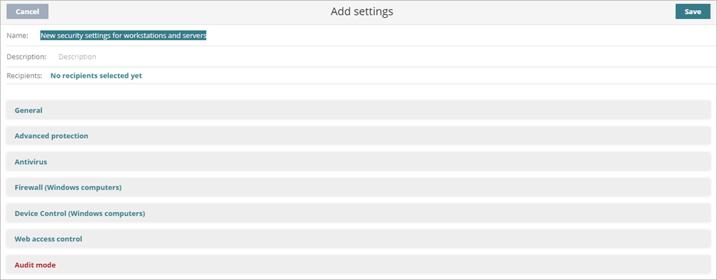Image resolution: width=717 pixels, height=280 pixels.
Task: Click the Cancel button
Action: (x=28, y=12)
